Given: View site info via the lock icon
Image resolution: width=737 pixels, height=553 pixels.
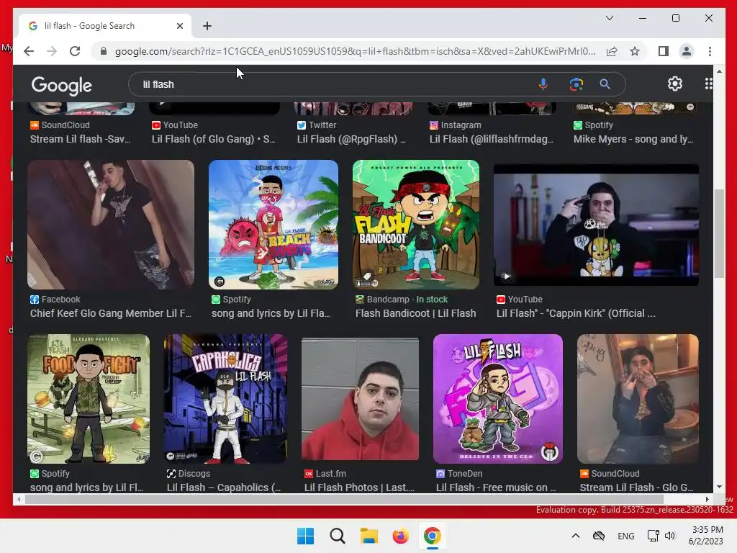Looking at the screenshot, I should 104,51.
